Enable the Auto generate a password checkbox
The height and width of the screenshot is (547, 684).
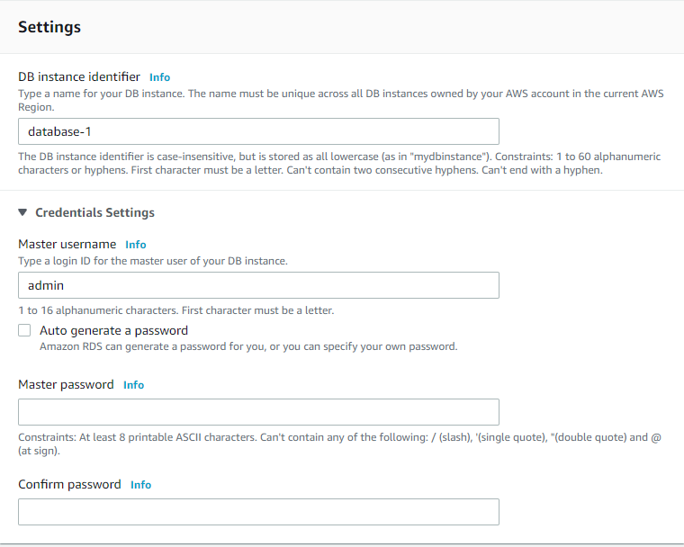point(24,330)
